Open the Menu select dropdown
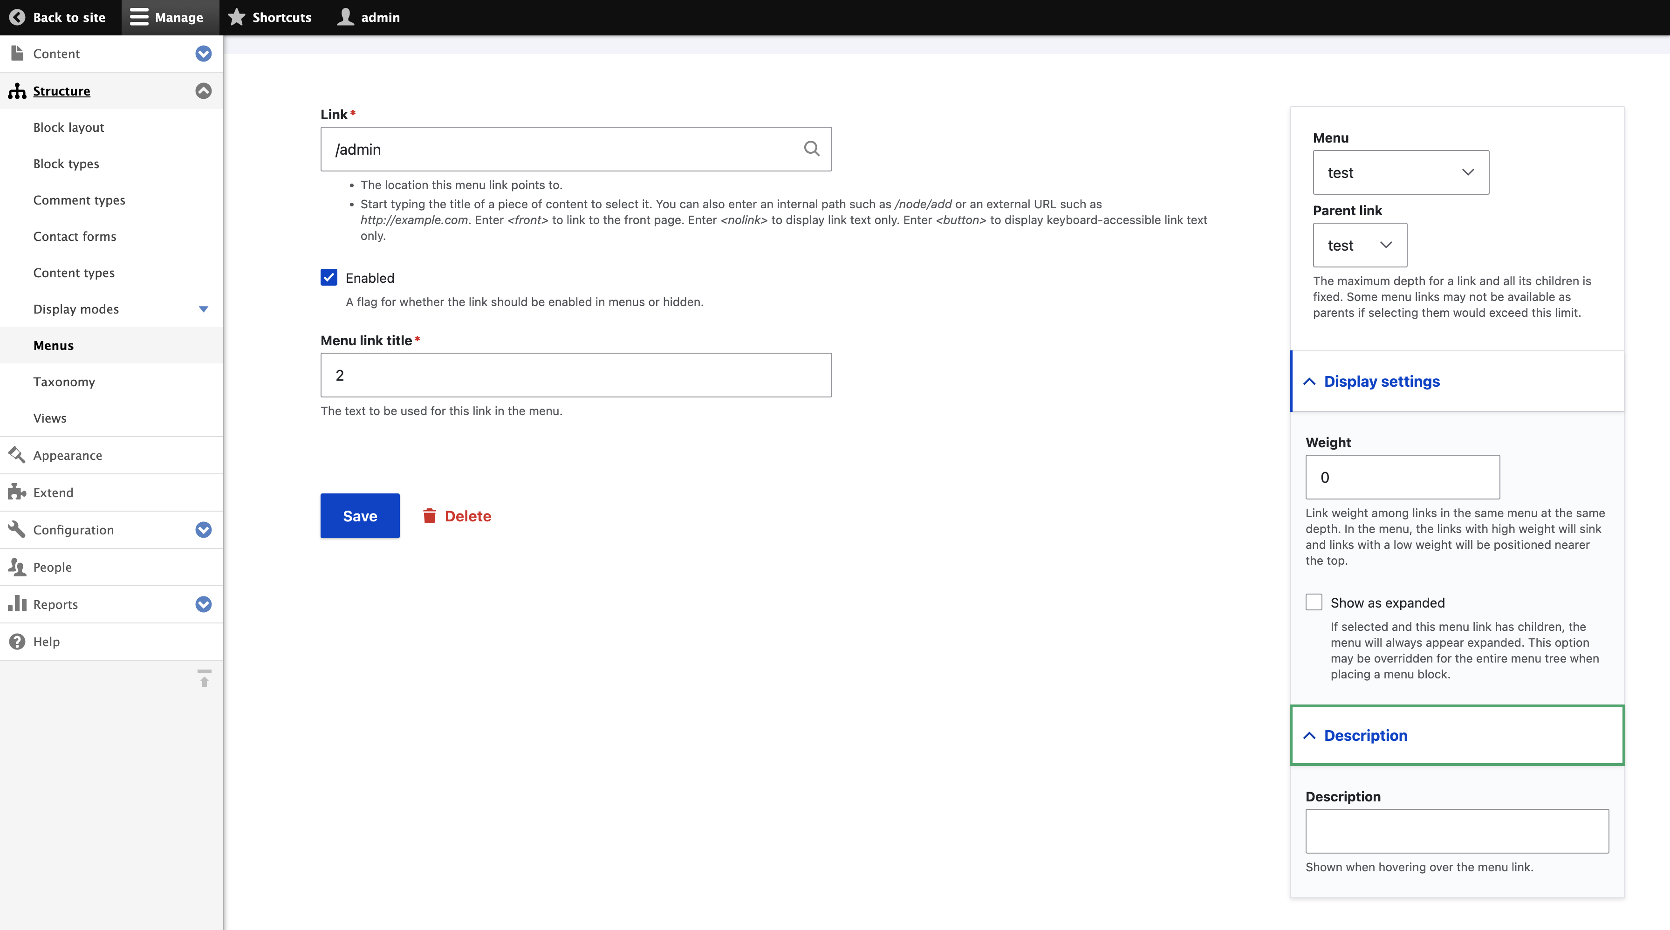The width and height of the screenshot is (1670, 930). 1400,172
